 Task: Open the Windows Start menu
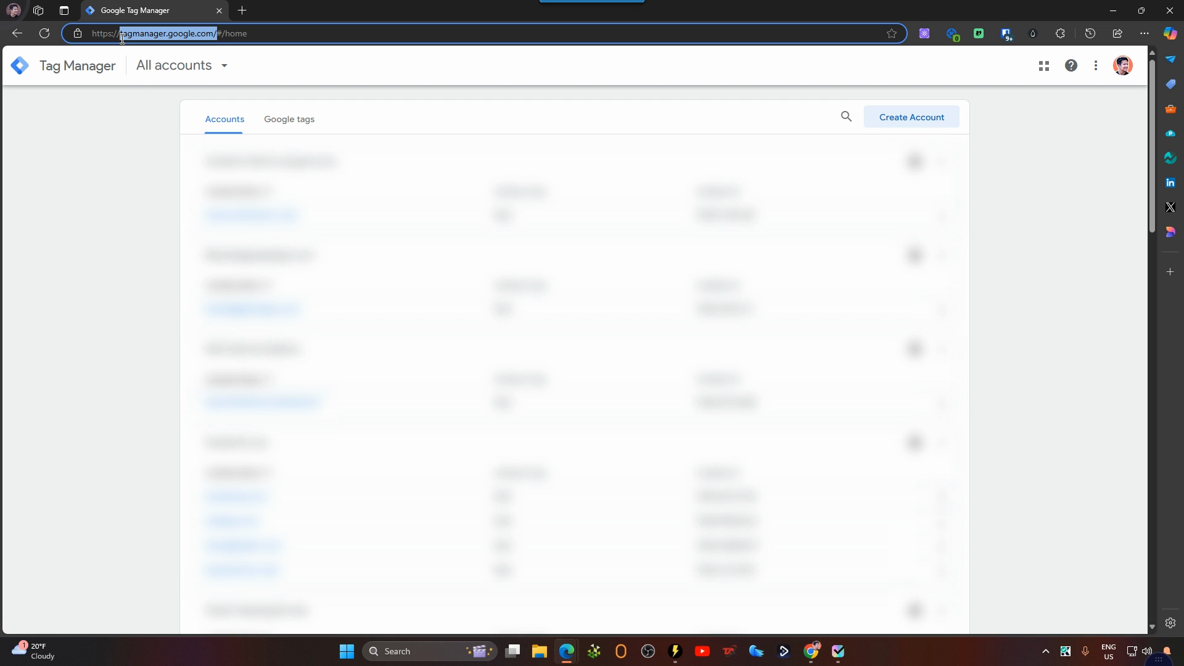pos(347,651)
